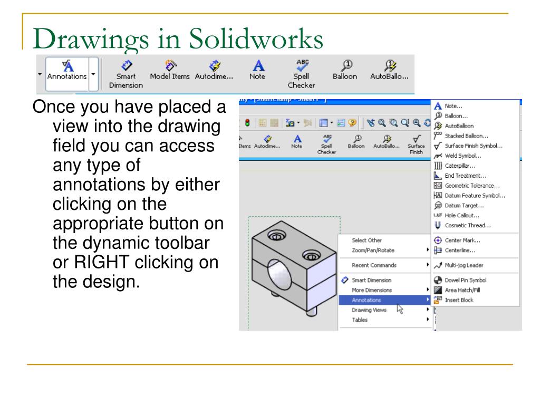
Task: Click Autodime... in the small window toolbar
Action: 267,141
